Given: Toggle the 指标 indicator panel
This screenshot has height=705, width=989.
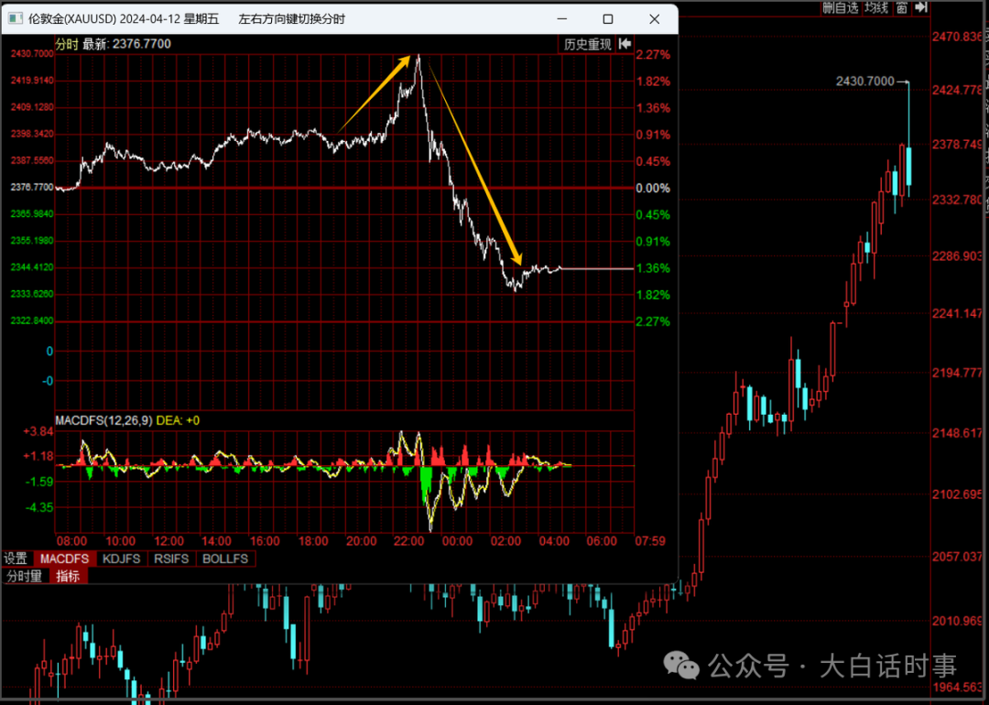Looking at the screenshot, I should [68, 576].
